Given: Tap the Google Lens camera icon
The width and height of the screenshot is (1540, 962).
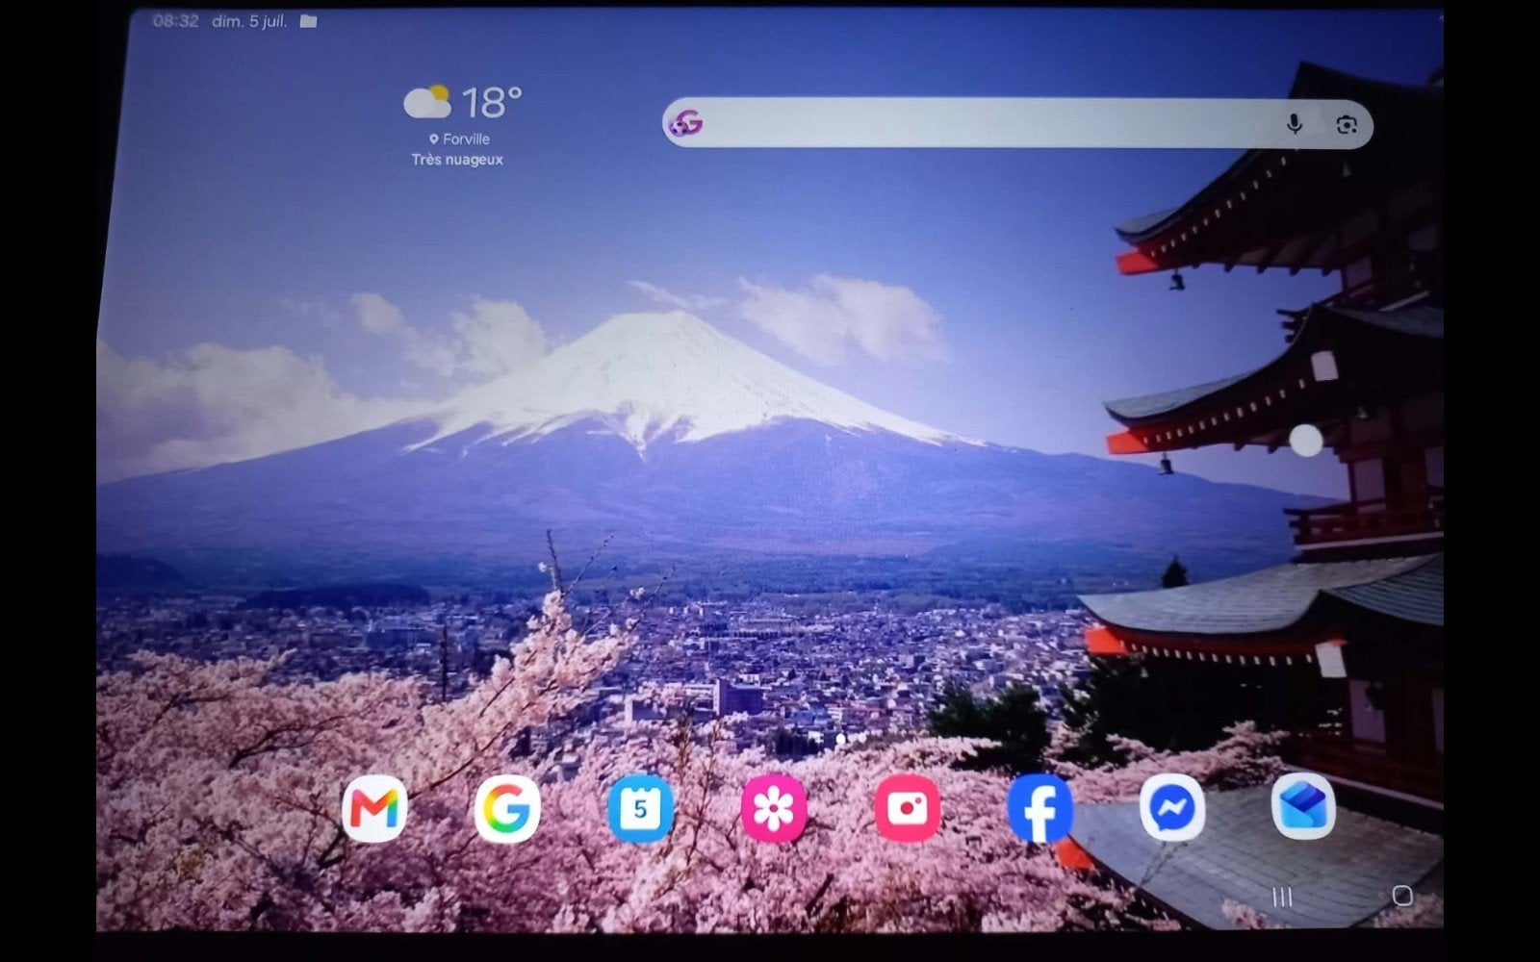Looking at the screenshot, I should [x=1347, y=125].
